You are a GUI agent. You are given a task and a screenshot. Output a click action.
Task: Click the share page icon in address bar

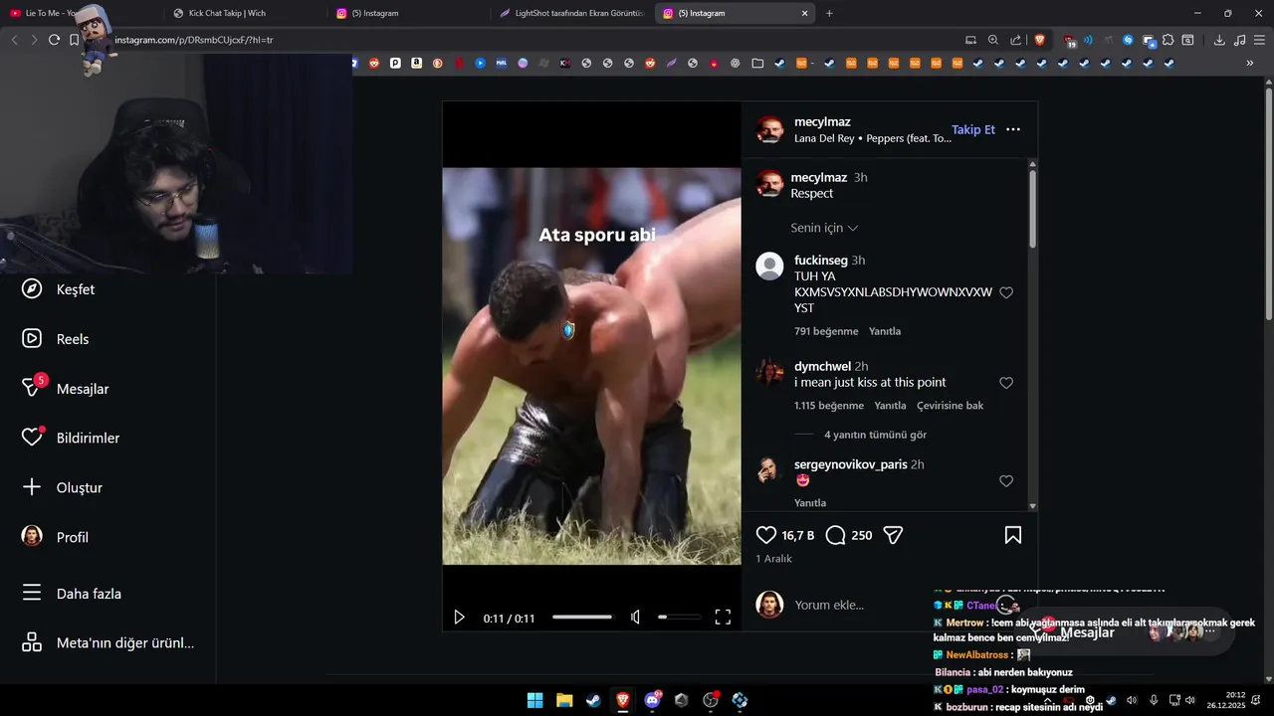[x=1016, y=40]
